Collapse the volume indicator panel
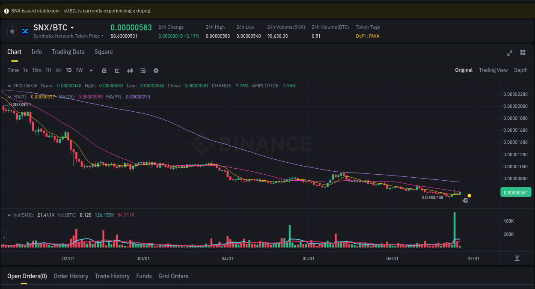Image resolution: width=535 pixels, height=289 pixels. click(x=9, y=215)
